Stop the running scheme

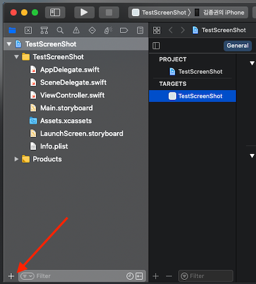pos(109,12)
